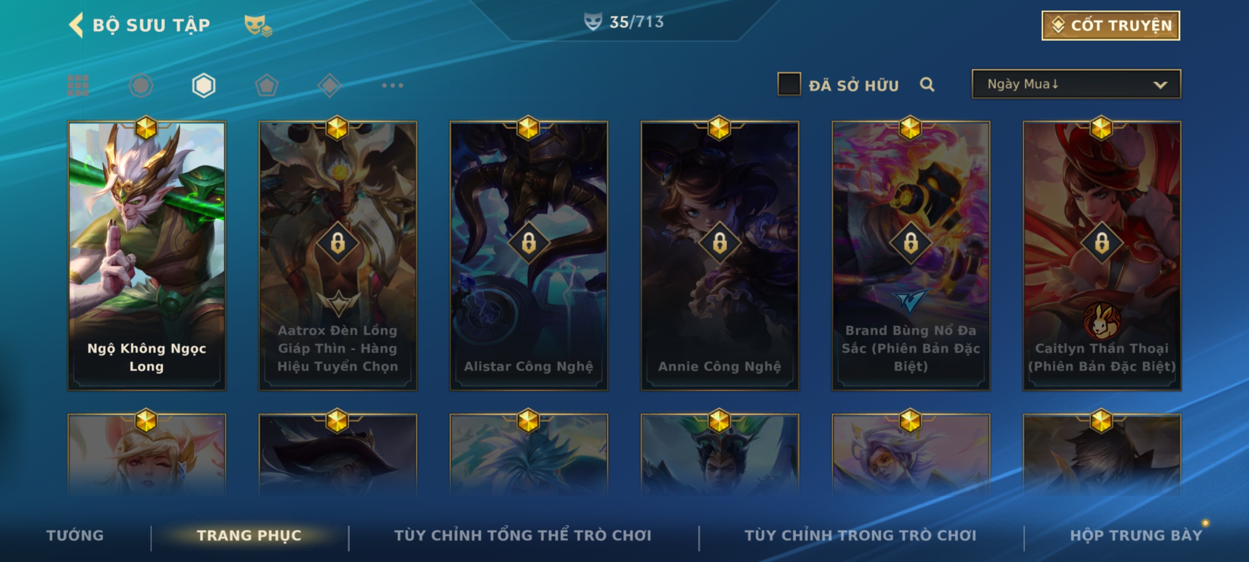Select the diamond rarity filter icon
This screenshot has height=562, width=1249.
pyautogui.click(x=329, y=85)
